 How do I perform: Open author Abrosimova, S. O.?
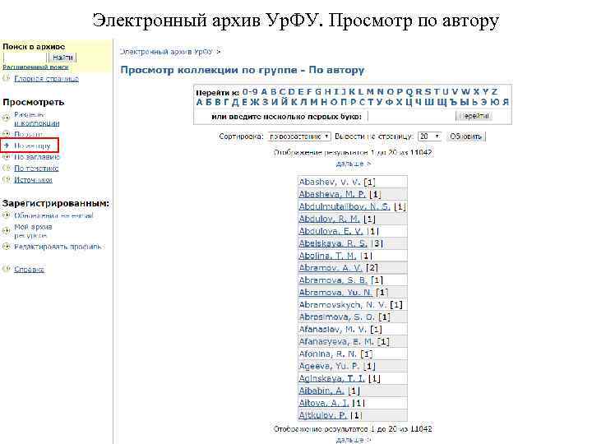tap(337, 317)
